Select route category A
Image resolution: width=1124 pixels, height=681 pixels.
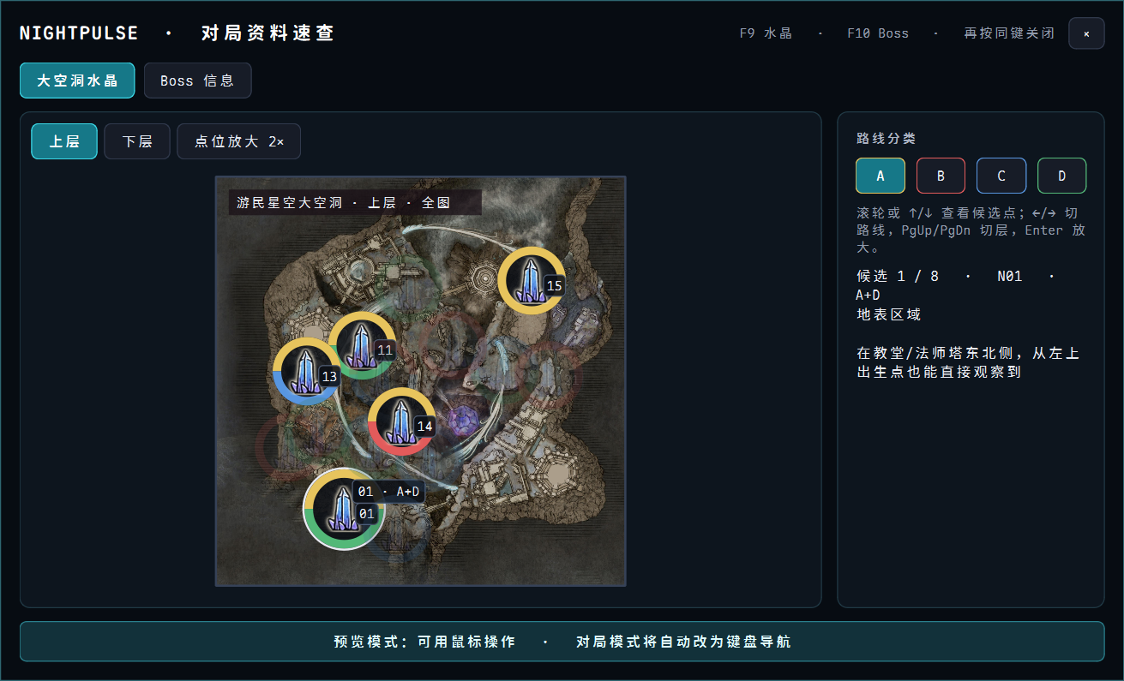(881, 176)
